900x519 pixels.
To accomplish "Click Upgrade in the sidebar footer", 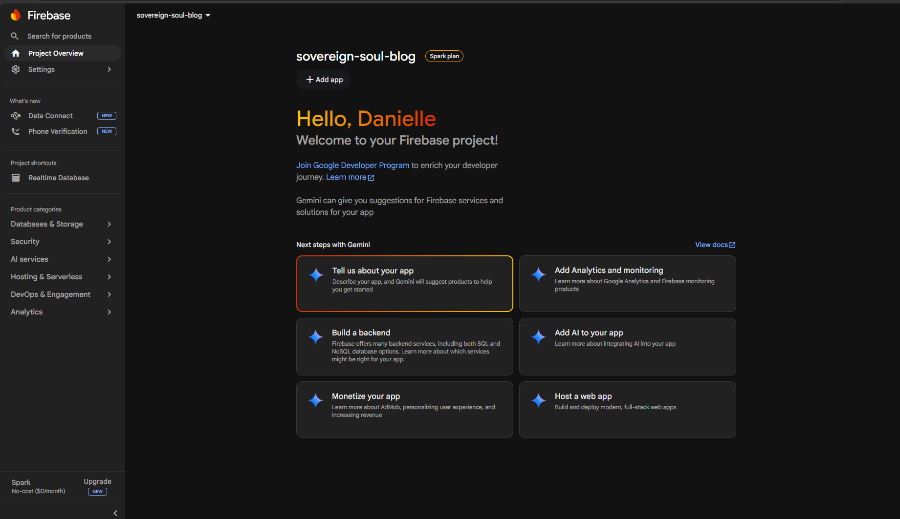I will pos(97,481).
